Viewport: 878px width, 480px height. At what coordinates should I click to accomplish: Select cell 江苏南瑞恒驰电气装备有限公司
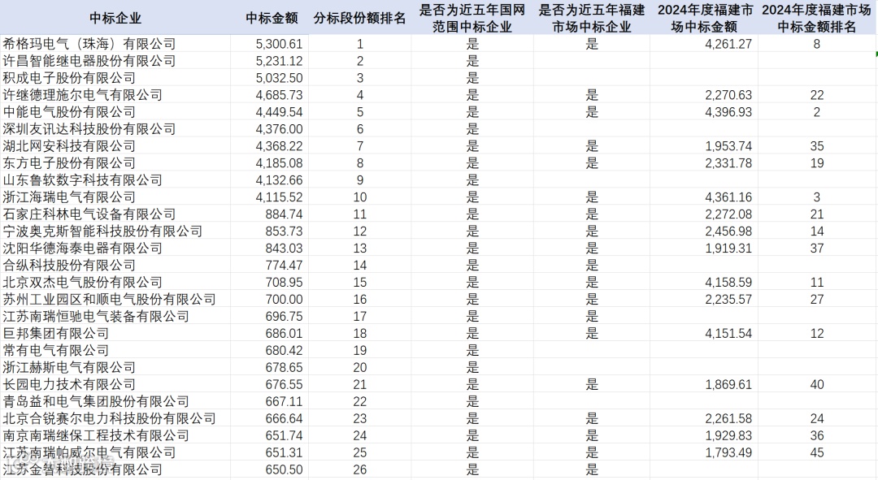pyautogui.click(x=115, y=316)
